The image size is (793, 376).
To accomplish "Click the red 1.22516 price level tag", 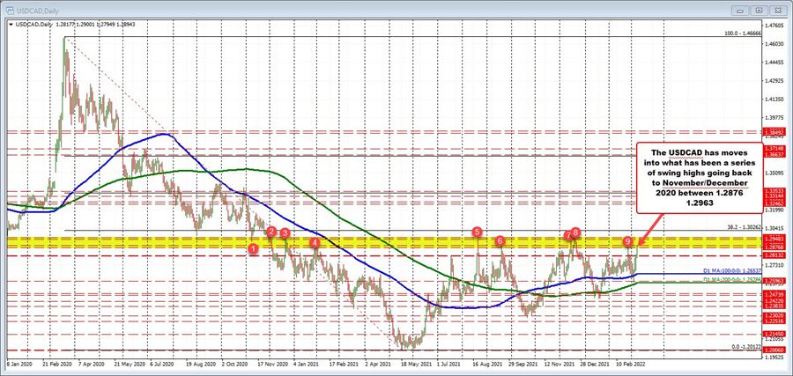I will tap(774, 321).
